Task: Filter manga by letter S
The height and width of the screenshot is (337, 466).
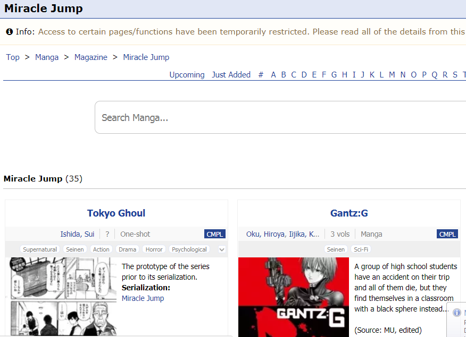Action: [x=455, y=75]
